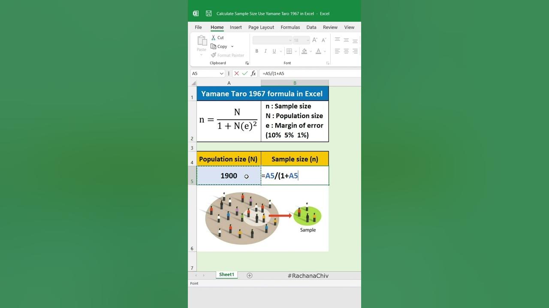Click cell B5 with formula being edited
Screen dimensions: 549x308
coord(295,176)
